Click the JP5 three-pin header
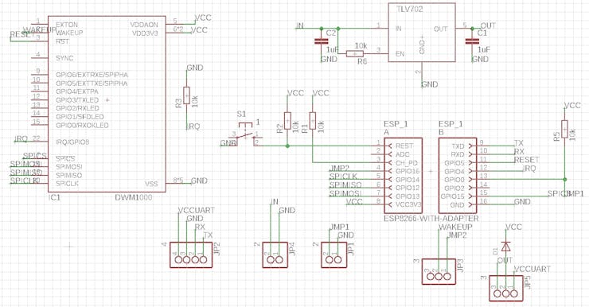Screen dimensions: 589x307 506,288
